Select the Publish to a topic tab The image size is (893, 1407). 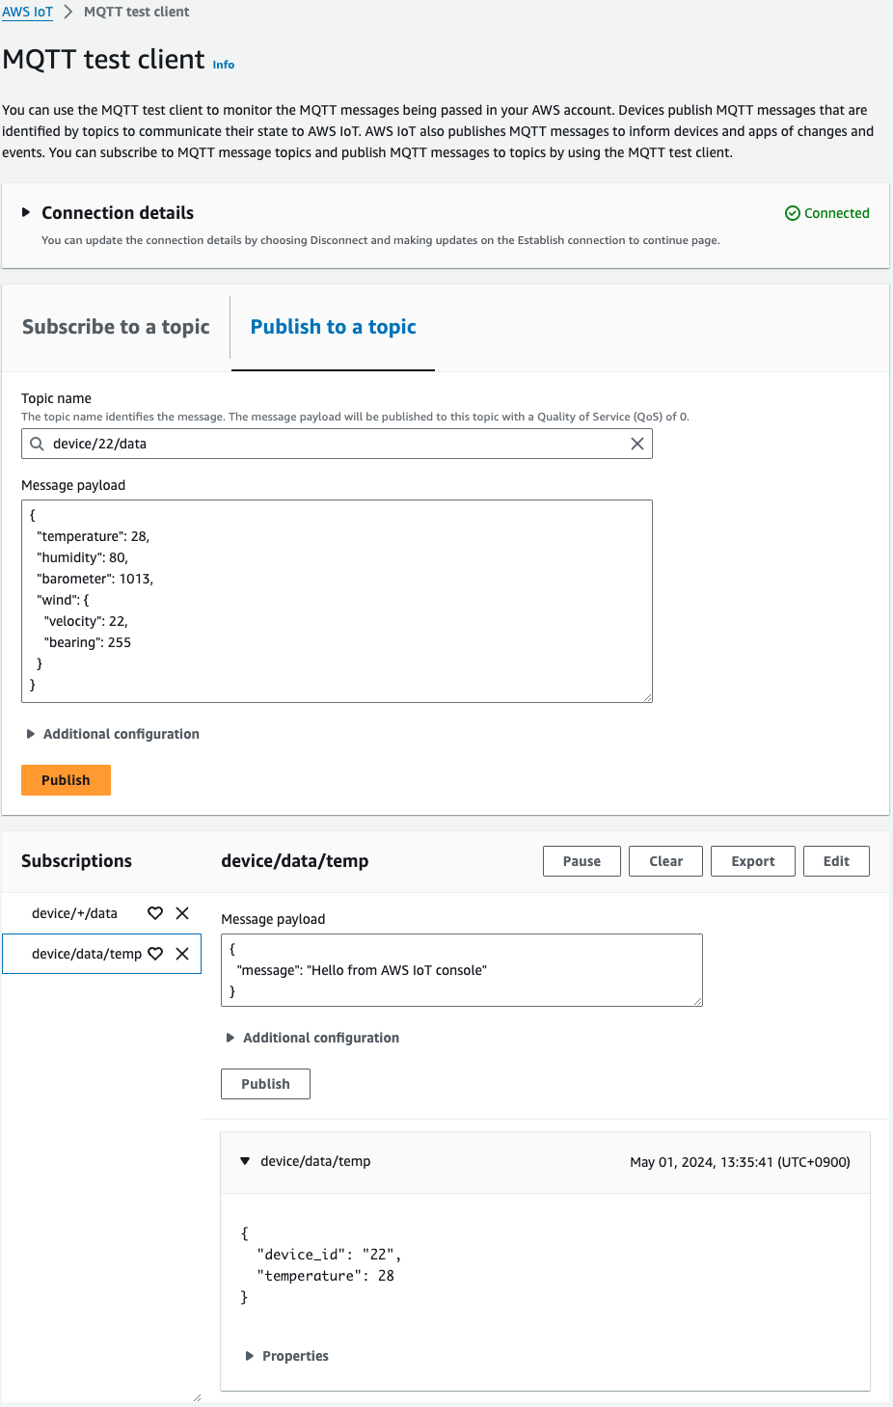(332, 327)
